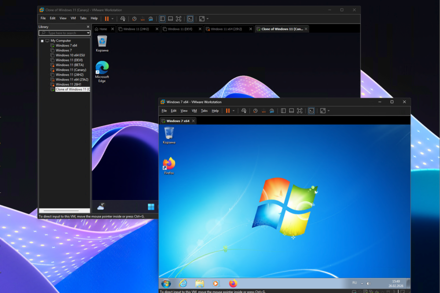The image size is (440, 293).
Task: Toggle the Windows 7 volume mute in the tray
Action: [x=368, y=283]
